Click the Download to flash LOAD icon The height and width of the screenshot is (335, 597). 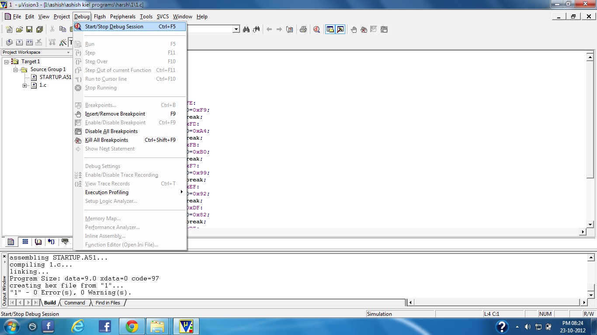tap(52, 42)
